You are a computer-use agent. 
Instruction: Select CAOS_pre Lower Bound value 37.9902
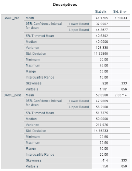pos(102,24)
